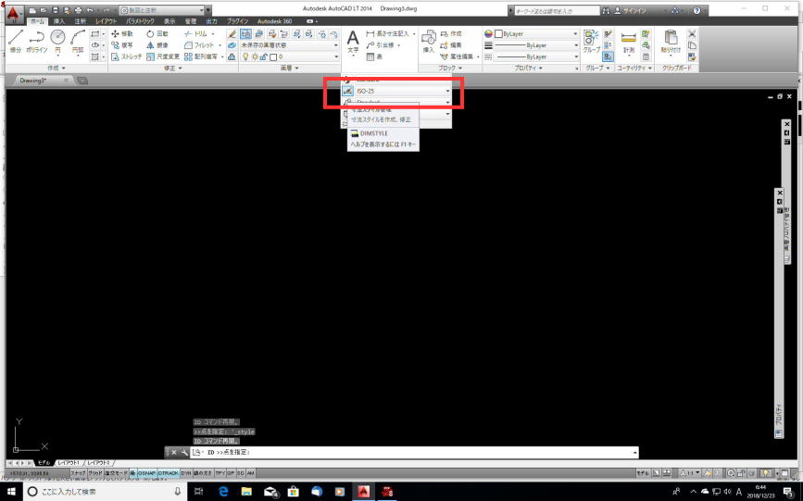
Task: Click the Rectangle tool icon in Draw panel
Action: tap(94, 34)
